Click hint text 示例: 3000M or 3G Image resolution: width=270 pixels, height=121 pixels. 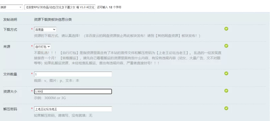point(50,98)
